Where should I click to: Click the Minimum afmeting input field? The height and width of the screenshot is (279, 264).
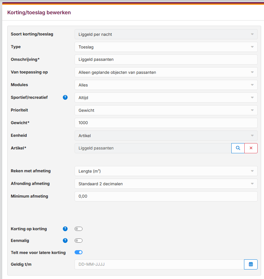pos(166,196)
